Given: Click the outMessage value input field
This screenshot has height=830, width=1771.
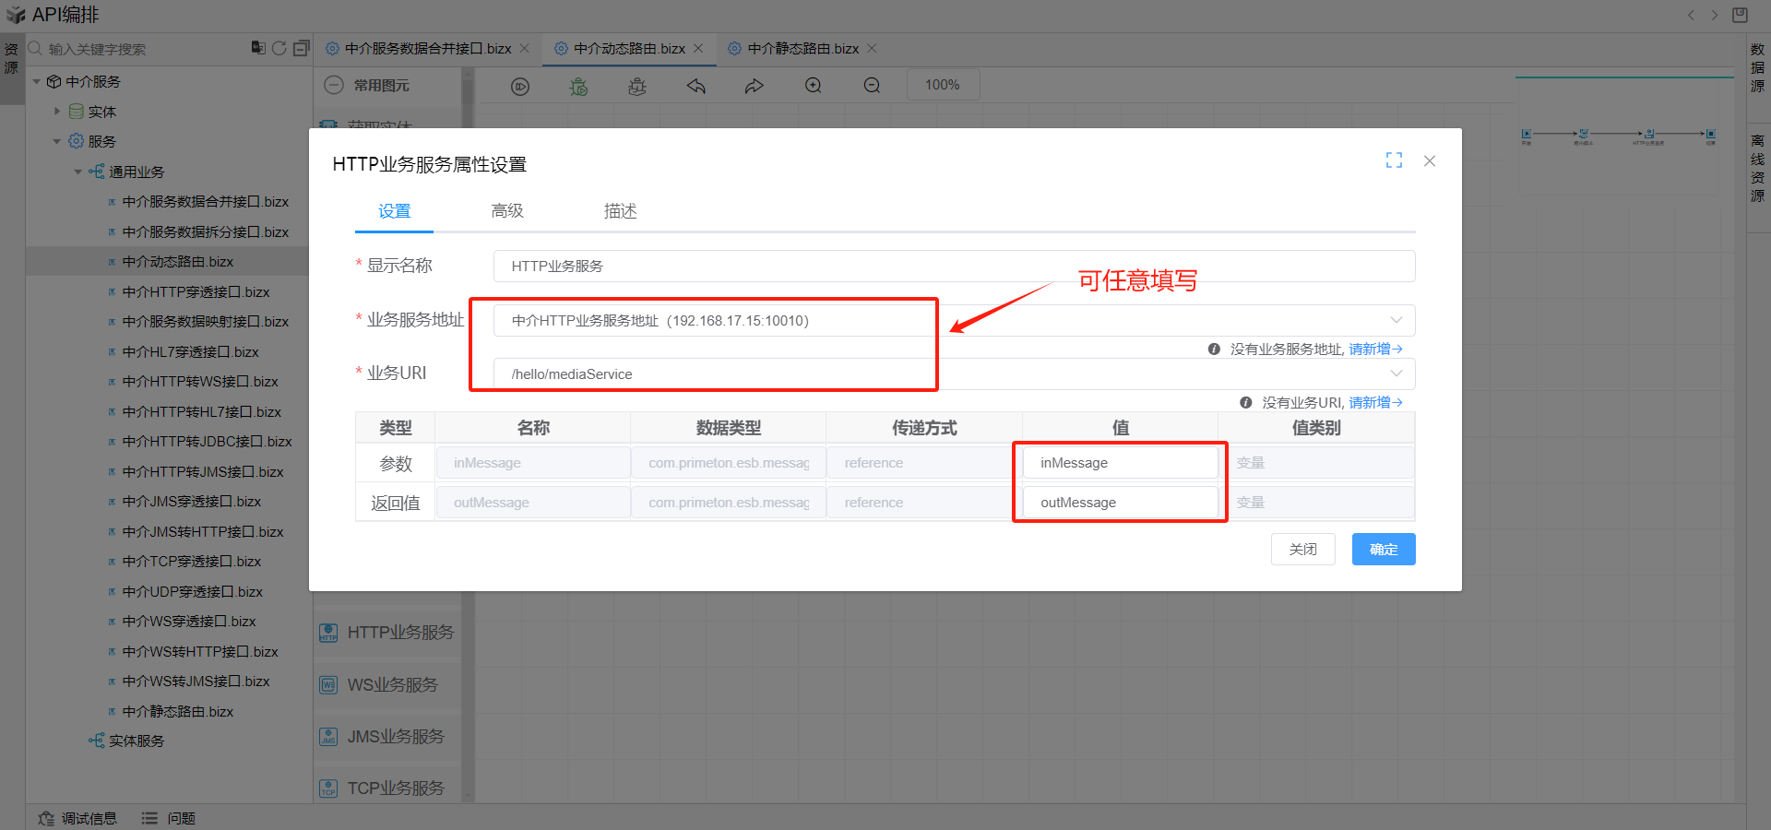Looking at the screenshot, I should click(1120, 503).
